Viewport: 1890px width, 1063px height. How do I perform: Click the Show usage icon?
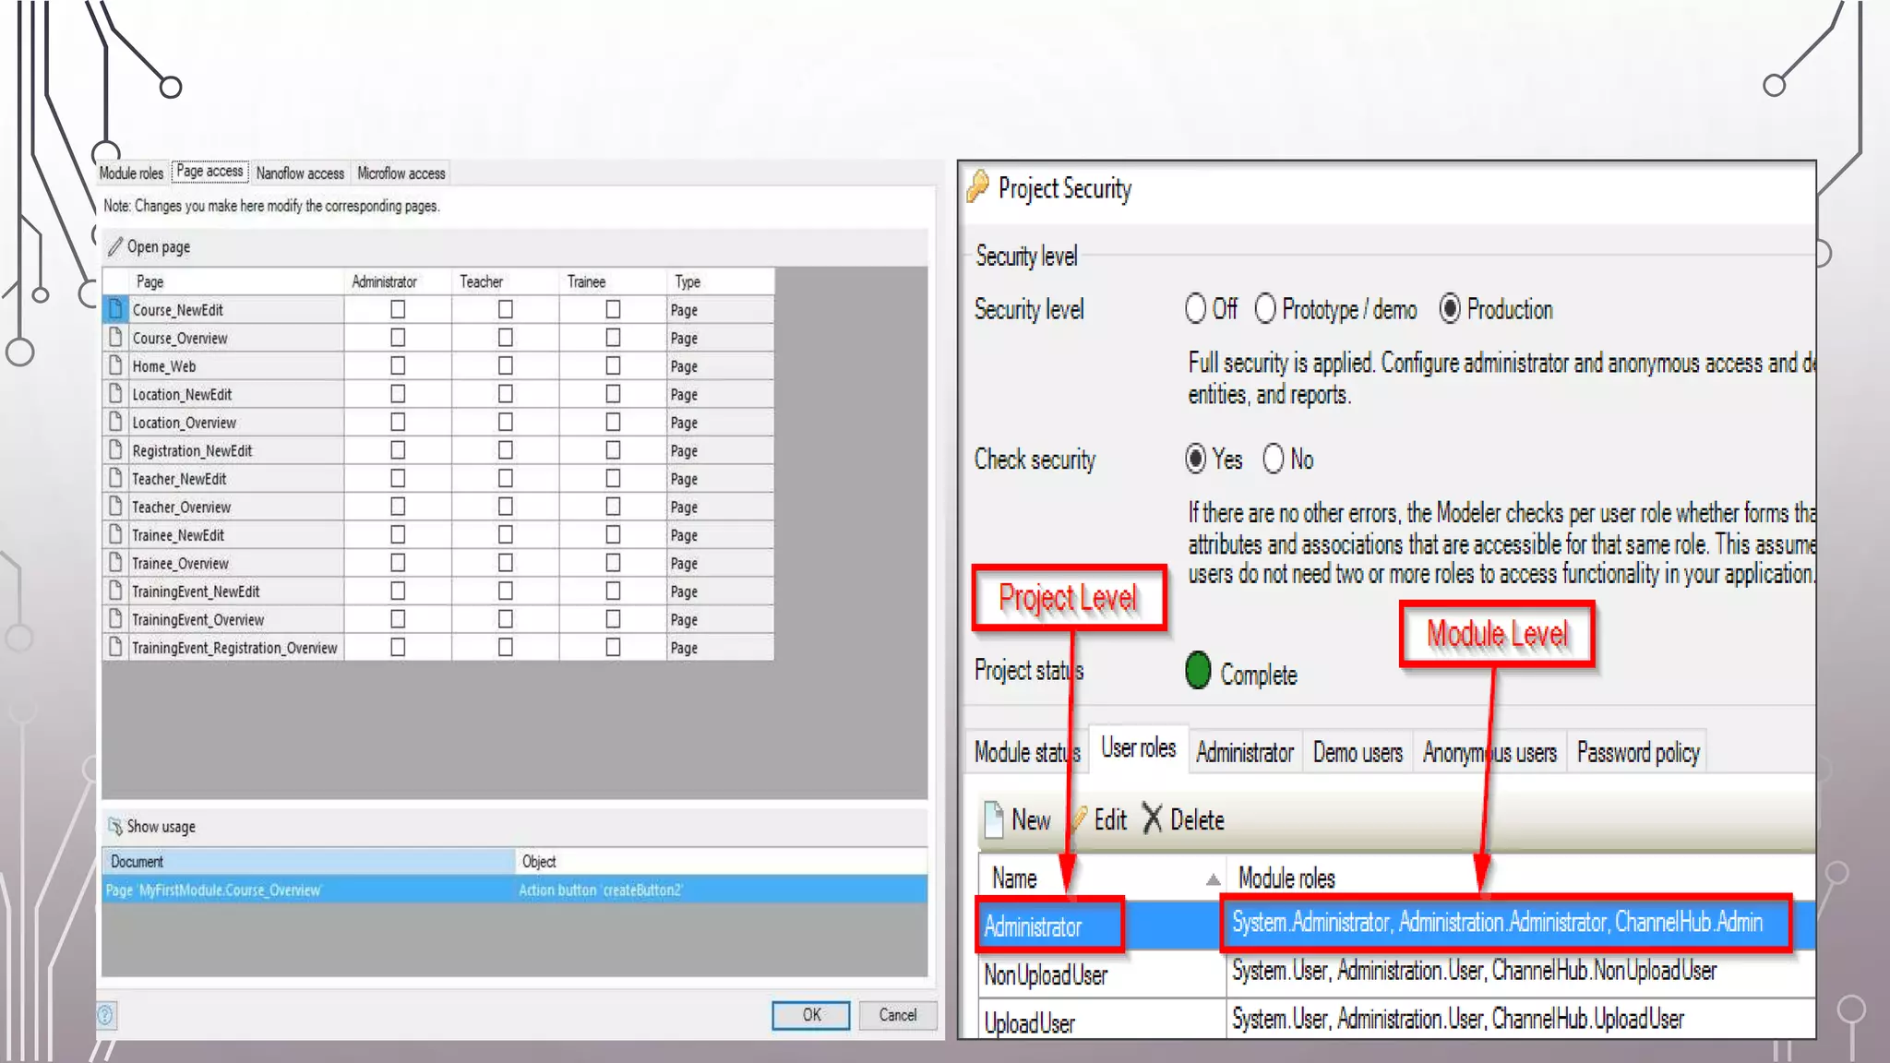click(115, 826)
